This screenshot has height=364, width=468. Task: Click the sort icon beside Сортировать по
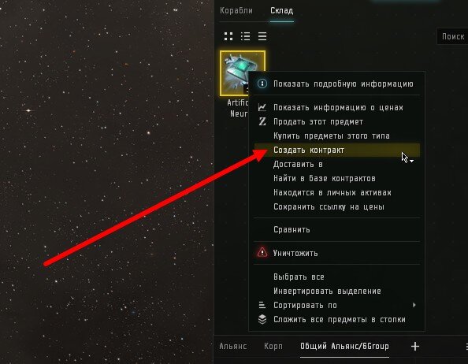[262, 305]
